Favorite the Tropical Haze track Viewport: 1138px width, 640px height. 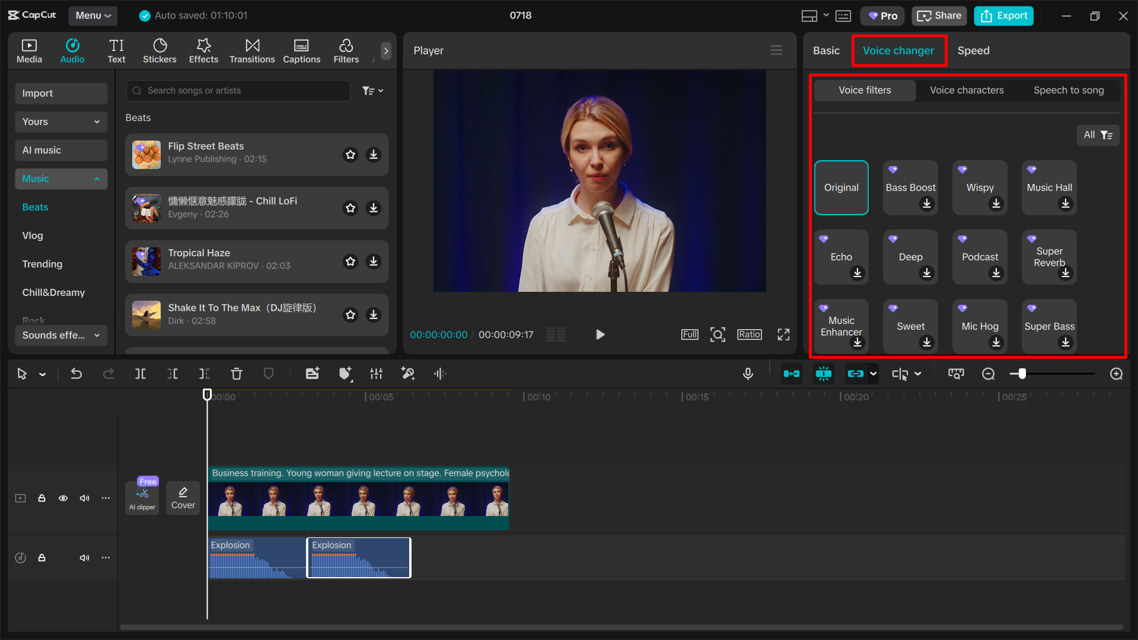[x=350, y=261]
